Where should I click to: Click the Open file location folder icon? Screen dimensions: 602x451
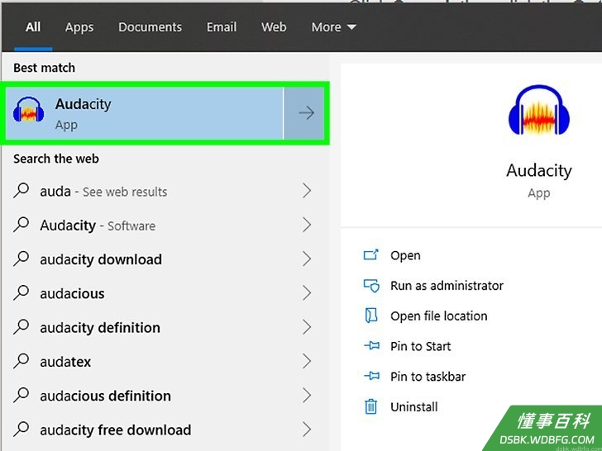coord(370,316)
